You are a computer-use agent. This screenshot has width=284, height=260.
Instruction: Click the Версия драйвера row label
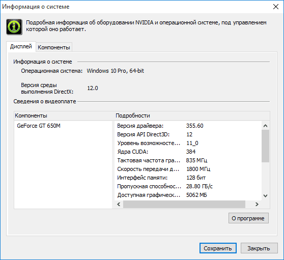click(140, 126)
